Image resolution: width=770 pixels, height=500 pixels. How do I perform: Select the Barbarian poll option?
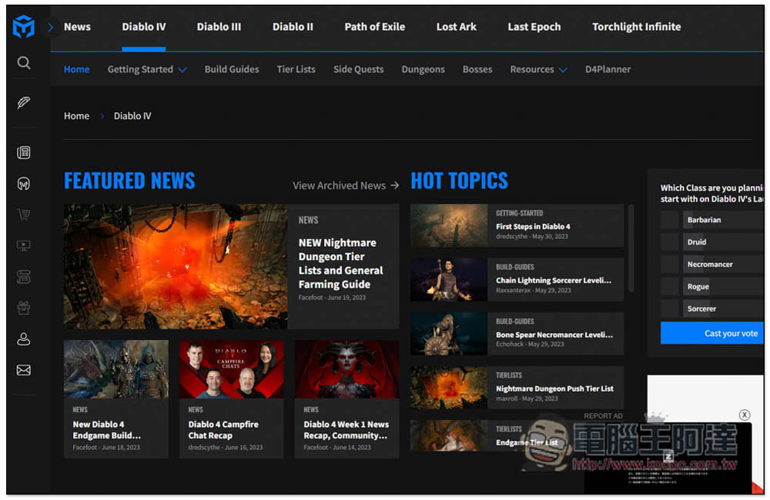point(669,220)
